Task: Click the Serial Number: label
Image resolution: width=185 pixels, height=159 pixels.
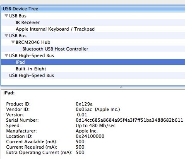Action: pos(22,120)
